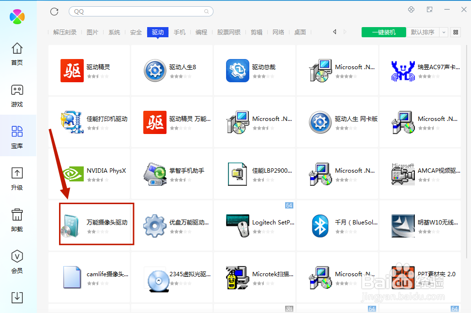Open the 升级 upgrade section
Screen dimensions: 471x313
click(x=17, y=179)
